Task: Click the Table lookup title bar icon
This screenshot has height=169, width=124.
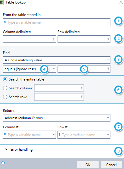Action: point(2,2)
